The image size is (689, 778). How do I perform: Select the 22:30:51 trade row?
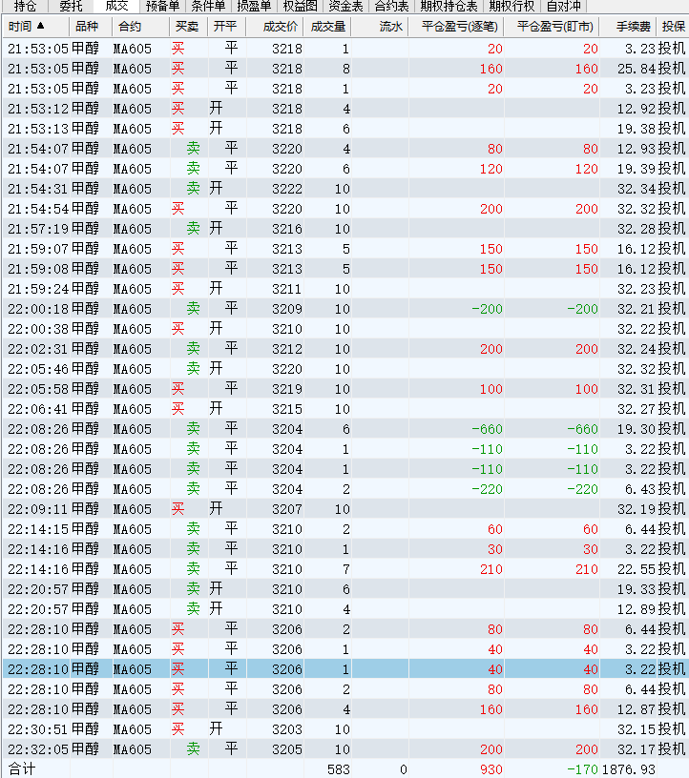point(345,729)
